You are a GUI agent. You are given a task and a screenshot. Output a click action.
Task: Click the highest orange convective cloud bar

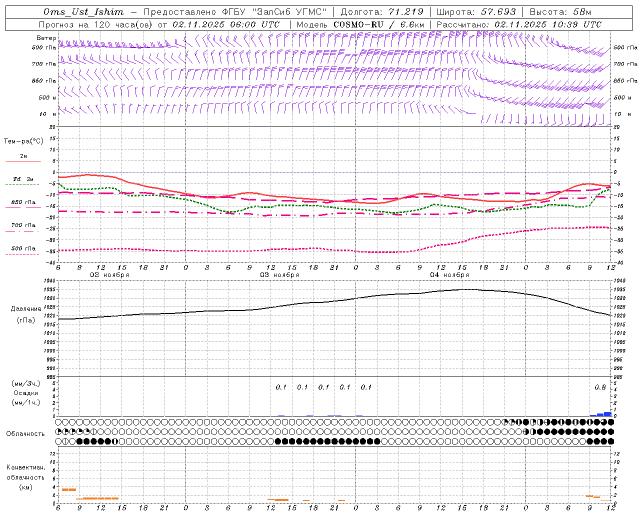(68, 489)
